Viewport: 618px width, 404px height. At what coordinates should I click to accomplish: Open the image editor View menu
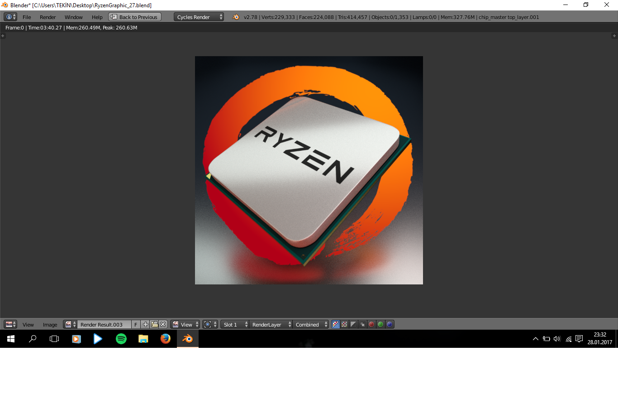pyautogui.click(x=28, y=325)
